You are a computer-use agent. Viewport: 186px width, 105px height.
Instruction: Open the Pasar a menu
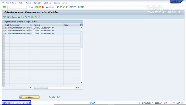pyautogui.click(x=29, y=3)
